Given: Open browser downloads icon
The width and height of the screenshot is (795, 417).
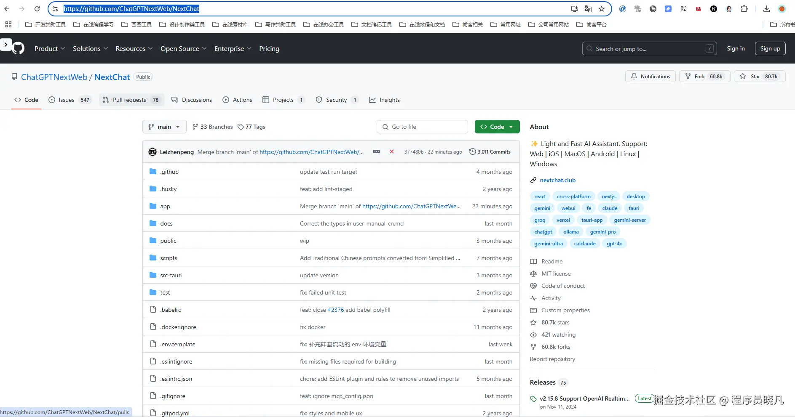Looking at the screenshot, I should (767, 9).
